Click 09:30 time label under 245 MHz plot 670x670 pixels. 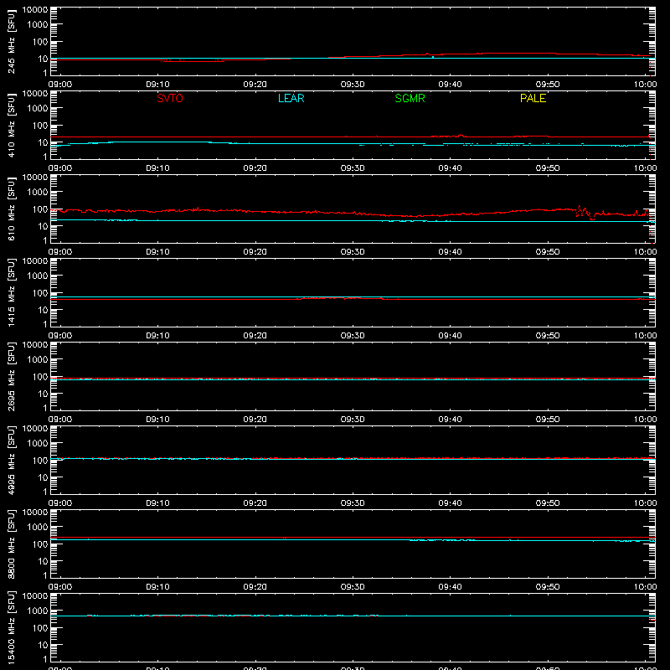click(x=353, y=85)
